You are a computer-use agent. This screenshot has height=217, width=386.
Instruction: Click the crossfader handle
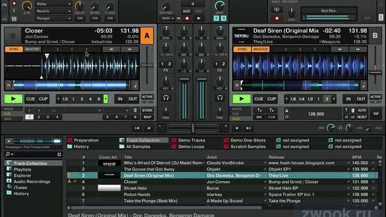tap(193, 128)
